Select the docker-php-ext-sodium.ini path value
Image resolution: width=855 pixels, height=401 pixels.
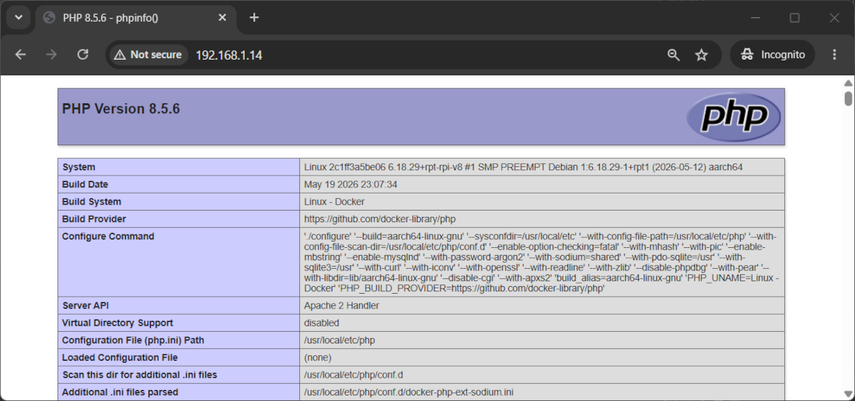pos(409,392)
